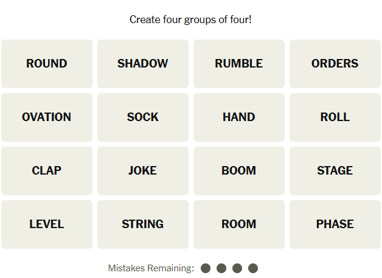Choose the OVATION tile
Viewport: 382px width, 278px height.
pos(47,117)
